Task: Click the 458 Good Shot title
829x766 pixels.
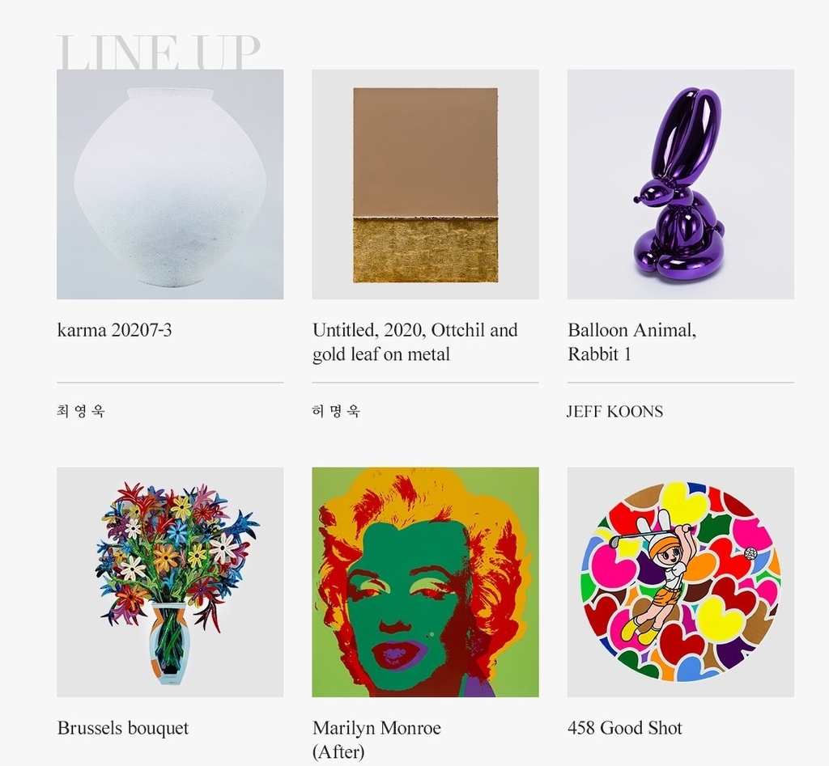Action: coord(625,728)
